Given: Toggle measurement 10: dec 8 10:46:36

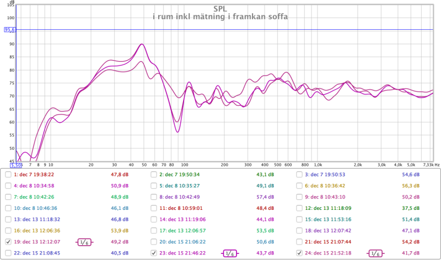Looking at the screenshot, I should click(x=8, y=208).
